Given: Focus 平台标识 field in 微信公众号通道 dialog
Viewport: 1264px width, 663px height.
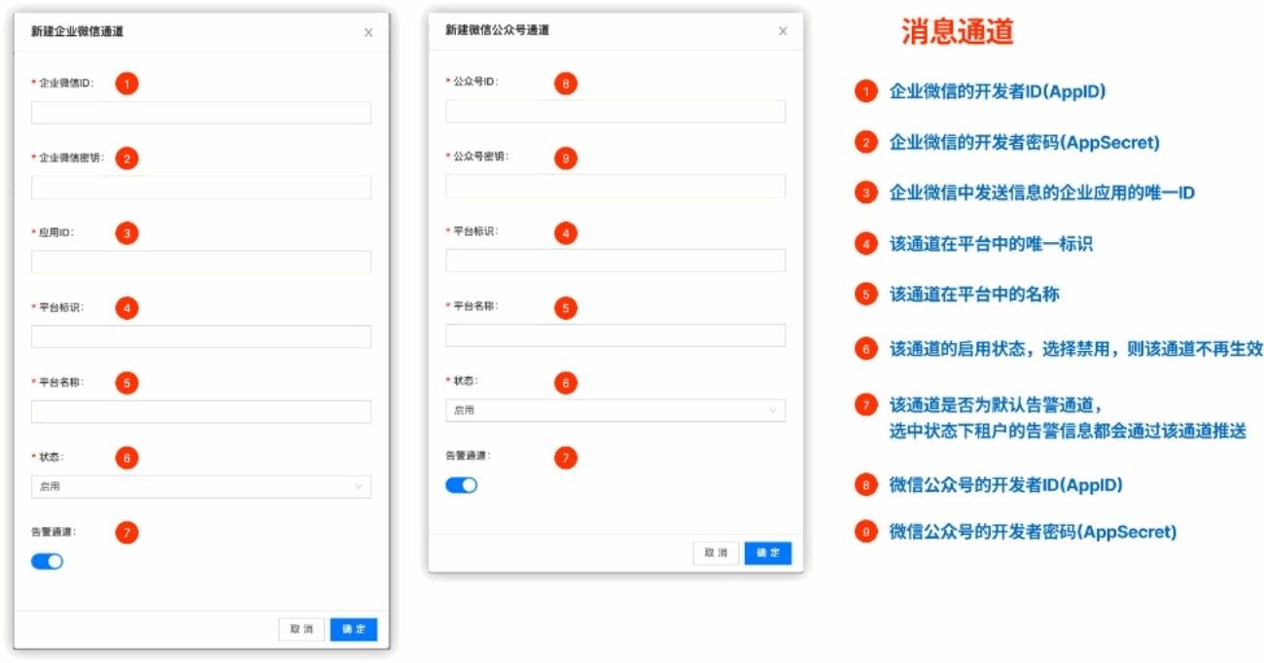Looking at the screenshot, I should (615, 260).
